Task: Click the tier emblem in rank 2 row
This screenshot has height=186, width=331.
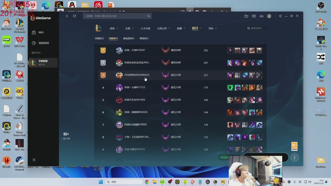Action: point(165,63)
